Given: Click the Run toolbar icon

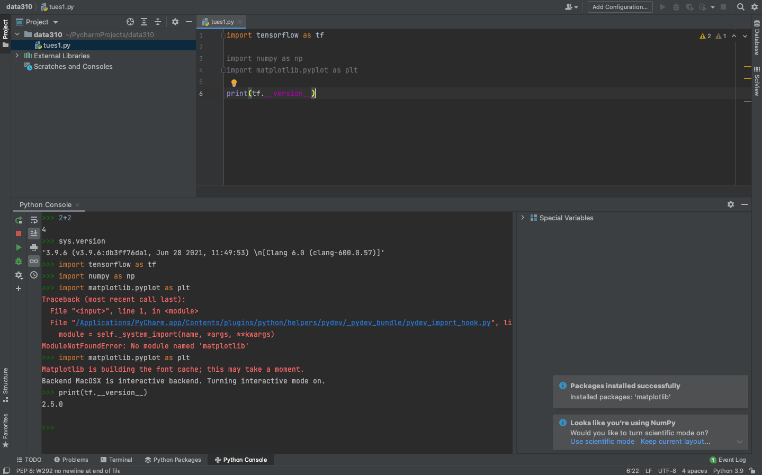Looking at the screenshot, I should [662, 7].
